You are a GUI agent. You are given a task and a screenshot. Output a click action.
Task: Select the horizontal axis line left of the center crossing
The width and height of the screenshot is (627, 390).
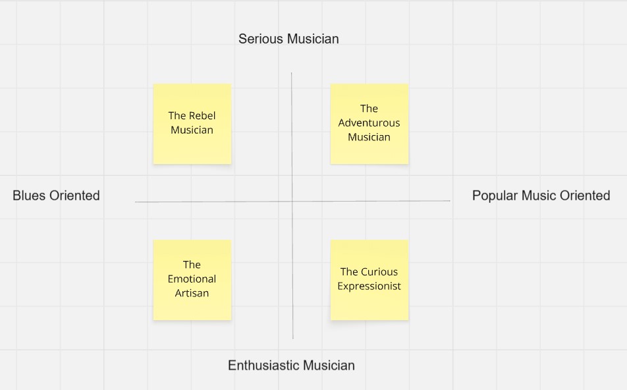click(212, 202)
